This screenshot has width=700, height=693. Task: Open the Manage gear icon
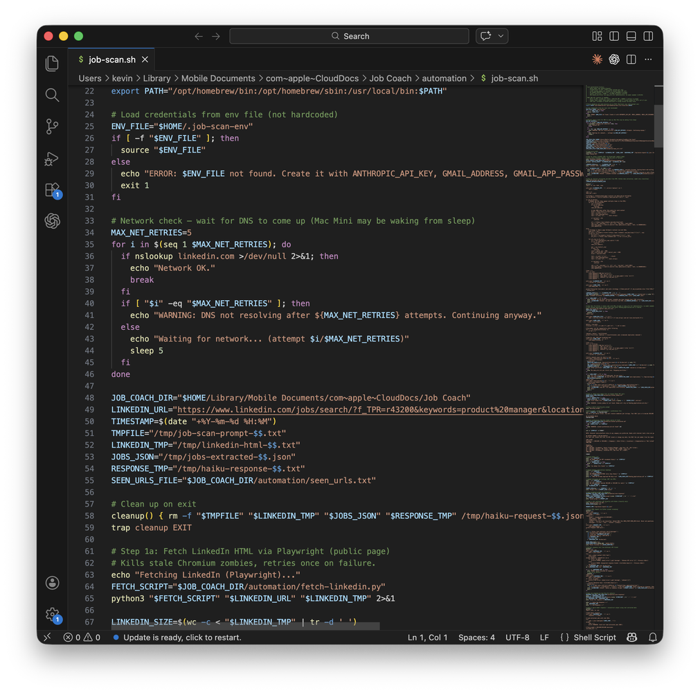pyautogui.click(x=52, y=615)
